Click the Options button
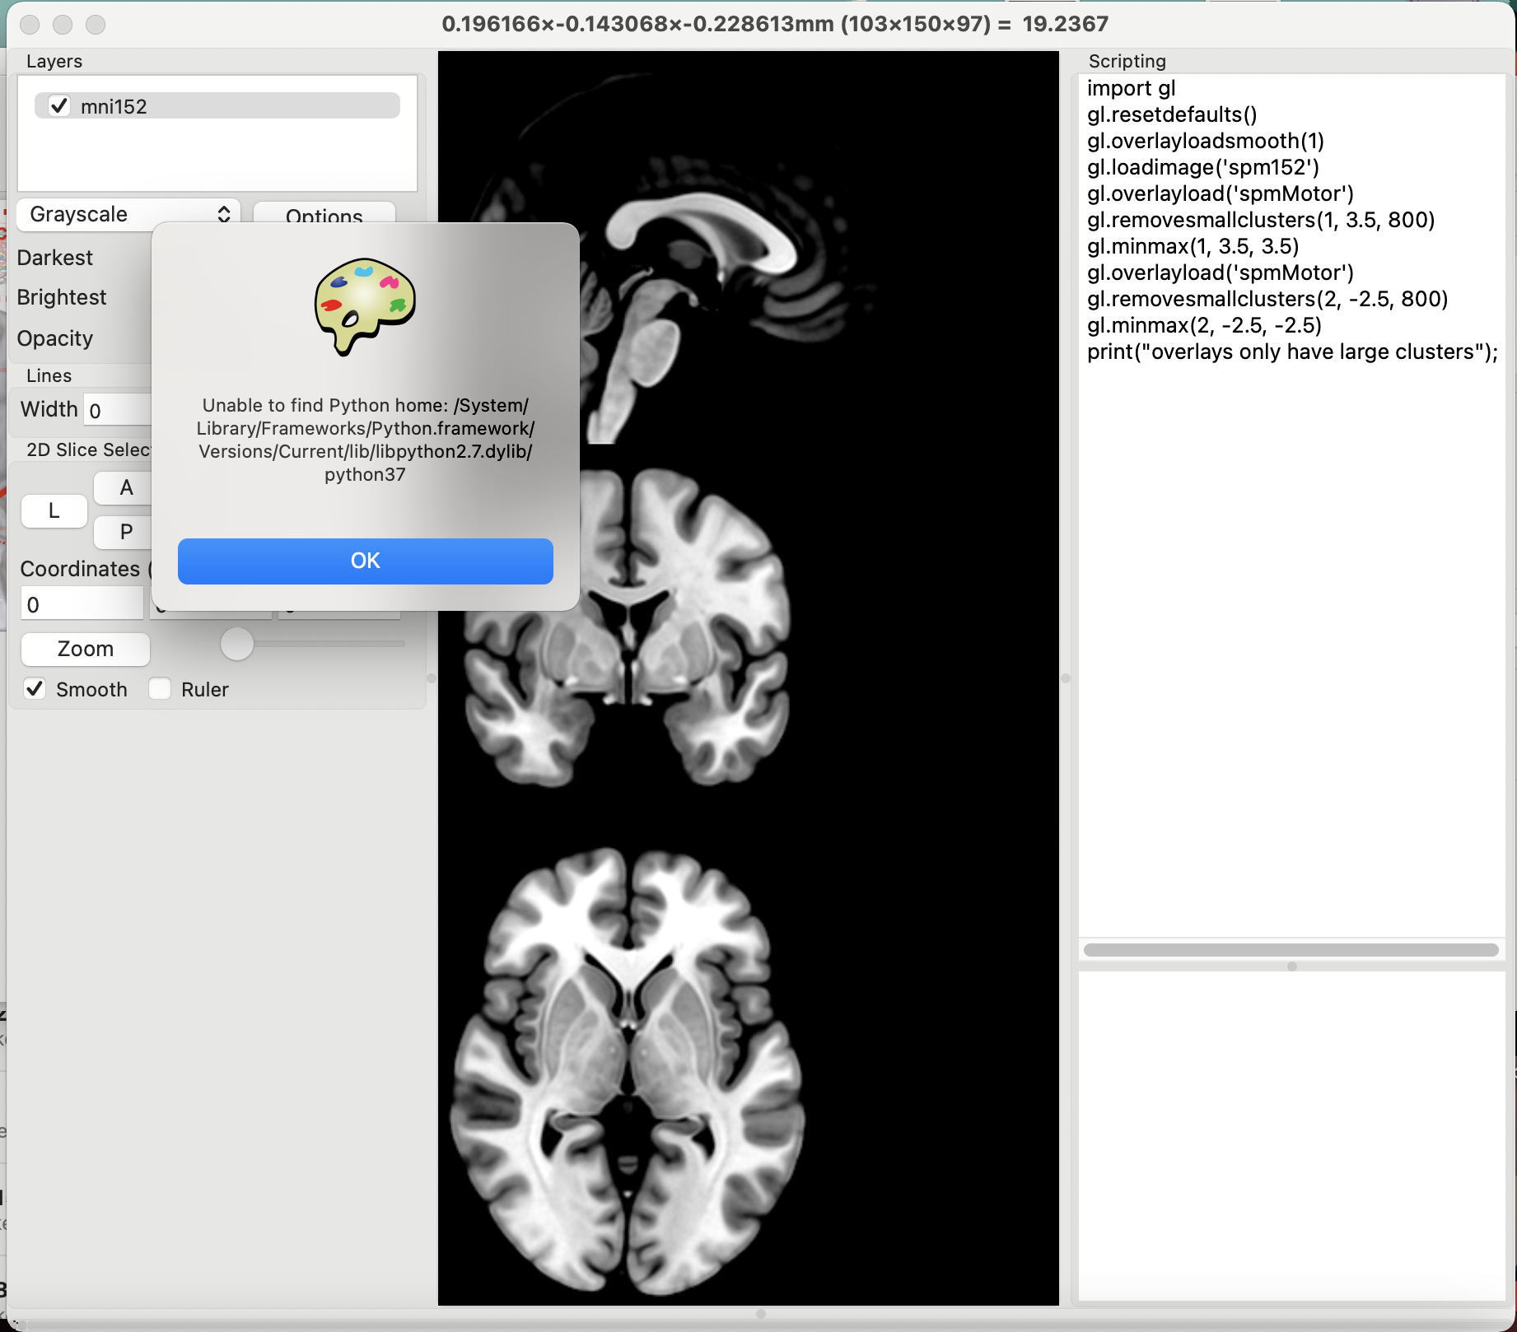The height and width of the screenshot is (1332, 1517). tap(324, 214)
